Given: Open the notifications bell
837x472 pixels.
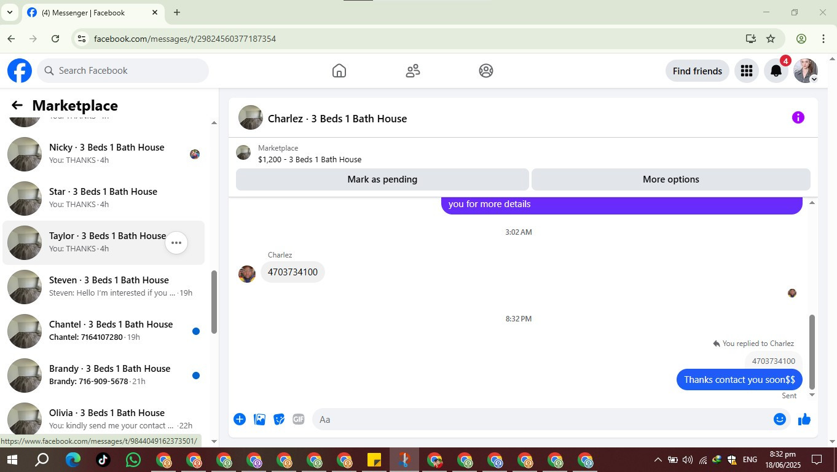Looking at the screenshot, I should [x=776, y=71].
